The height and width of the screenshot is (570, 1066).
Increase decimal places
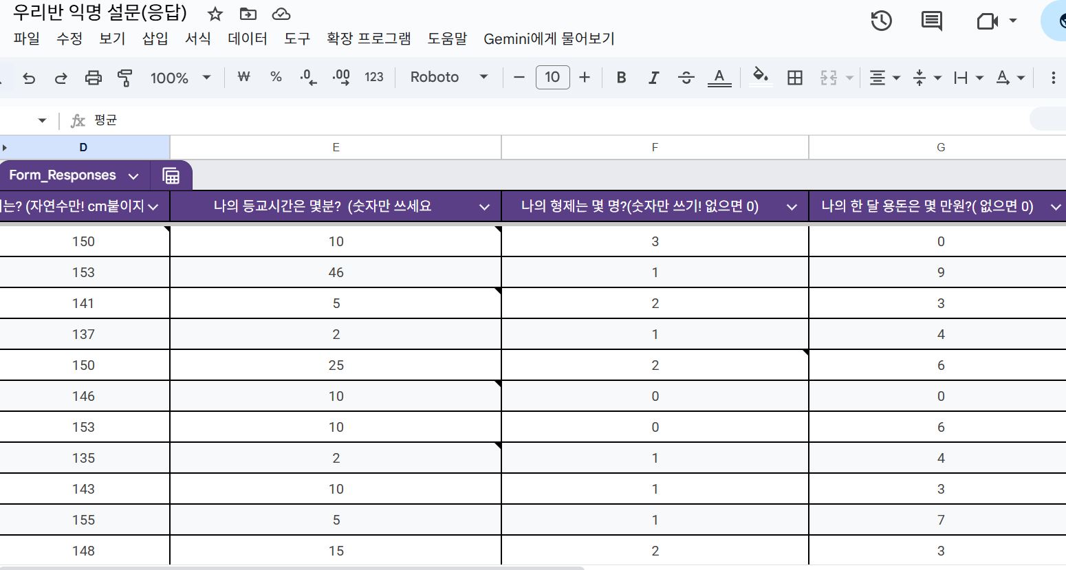click(341, 77)
